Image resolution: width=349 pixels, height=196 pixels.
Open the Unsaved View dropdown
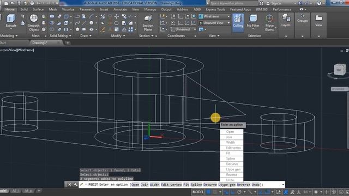click(214, 23)
